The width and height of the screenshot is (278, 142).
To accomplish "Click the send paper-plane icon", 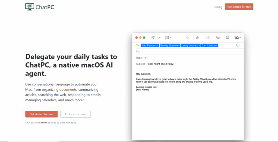I will [x=153, y=38].
